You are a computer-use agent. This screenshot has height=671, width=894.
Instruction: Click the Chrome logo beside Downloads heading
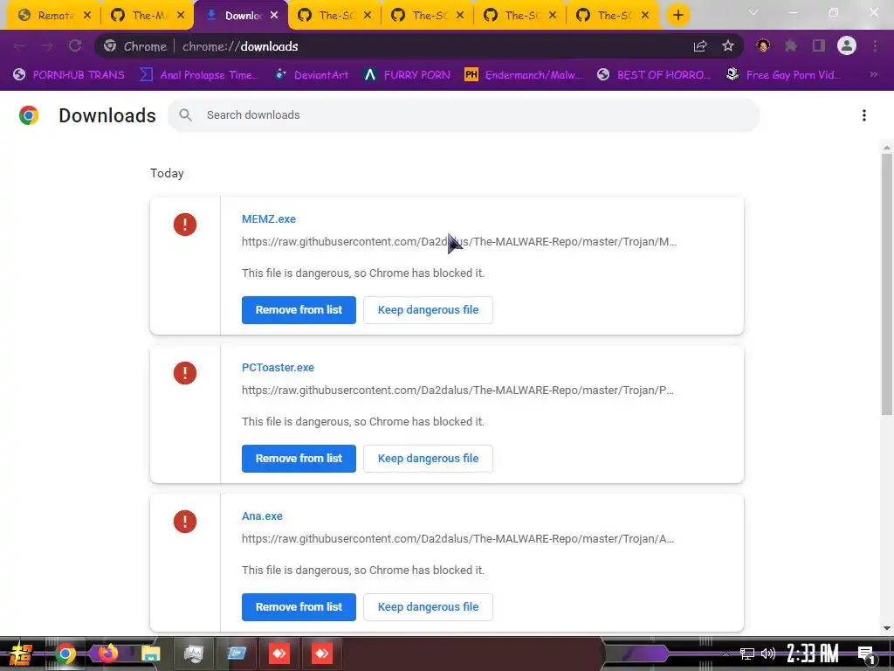tap(29, 115)
